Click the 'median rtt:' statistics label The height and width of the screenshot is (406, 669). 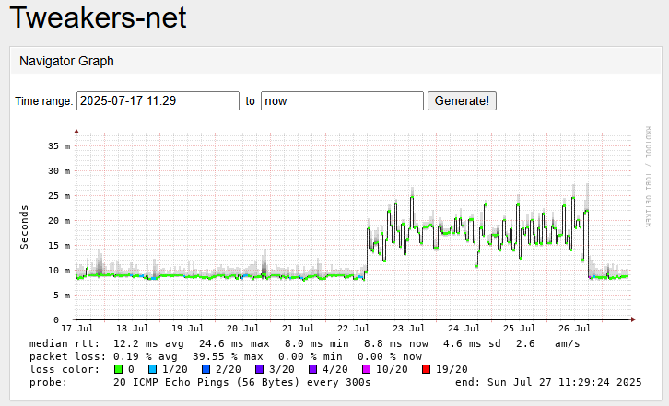coord(61,343)
